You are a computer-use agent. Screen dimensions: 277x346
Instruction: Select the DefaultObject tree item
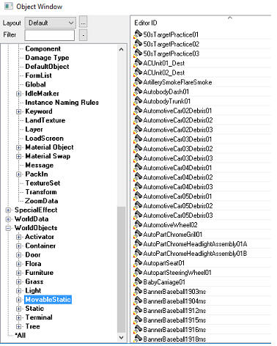pyautogui.click(x=47, y=67)
